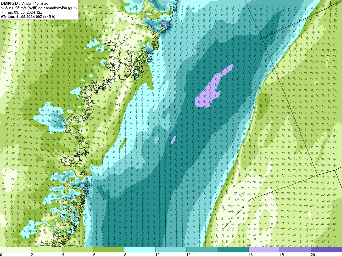Click the 6–8 m/s olive green legend swatch
The width and height of the screenshot is (342, 257).
(109, 249)
